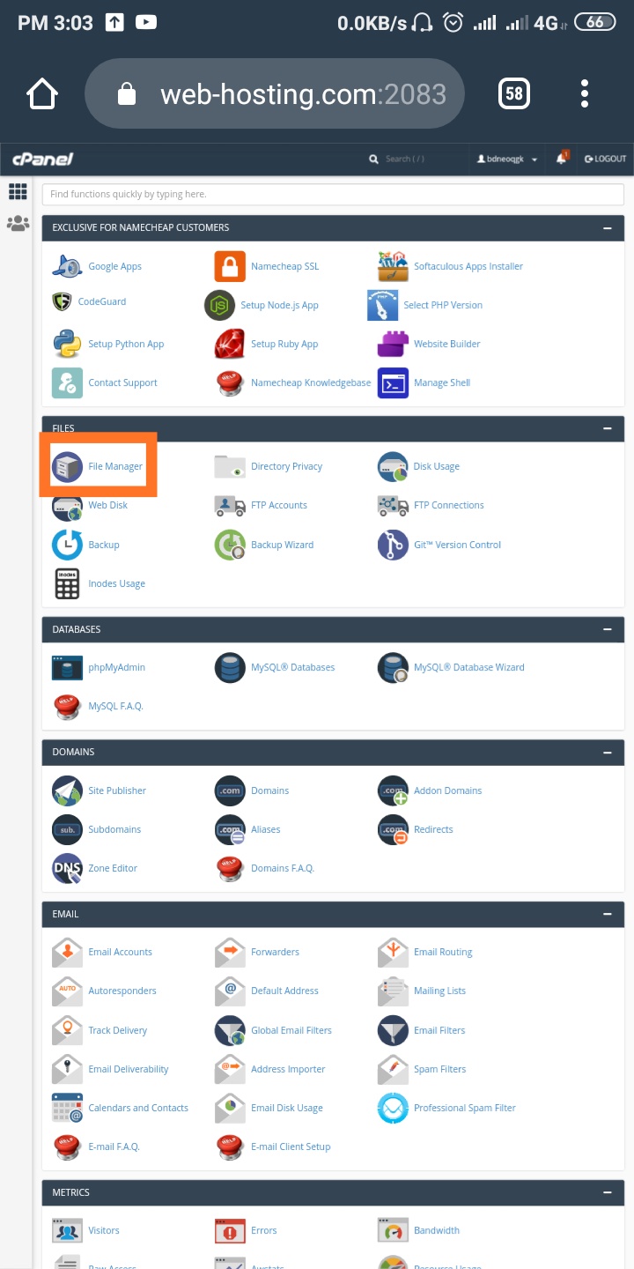The height and width of the screenshot is (1269, 634).
Task: Open the Email Accounts envelope icon
Action: tap(67, 952)
